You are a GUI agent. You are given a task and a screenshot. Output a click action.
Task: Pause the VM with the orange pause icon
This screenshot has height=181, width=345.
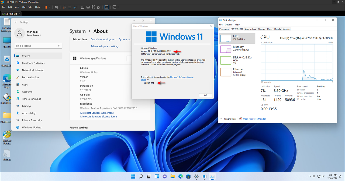point(46,7)
